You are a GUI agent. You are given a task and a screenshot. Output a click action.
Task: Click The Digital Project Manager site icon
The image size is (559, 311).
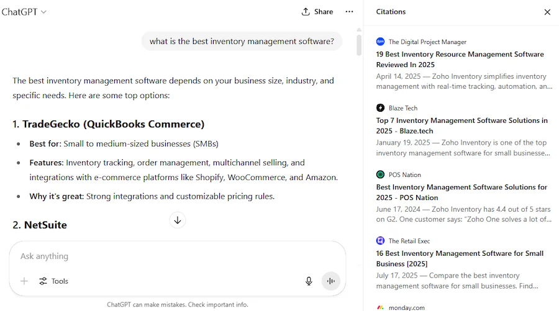click(x=380, y=42)
